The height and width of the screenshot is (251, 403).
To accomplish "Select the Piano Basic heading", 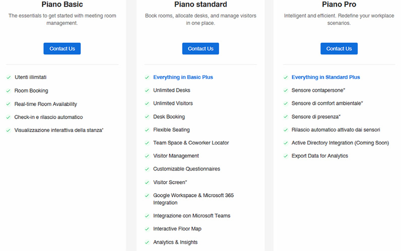I will pyautogui.click(x=62, y=5).
